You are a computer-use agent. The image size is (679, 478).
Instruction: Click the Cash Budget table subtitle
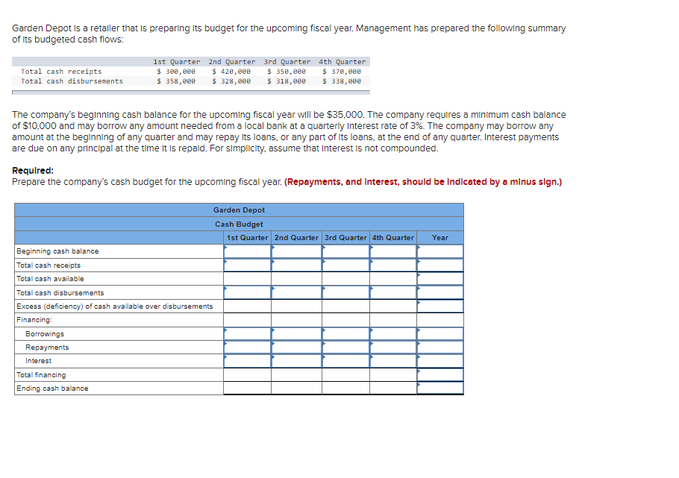(x=239, y=224)
